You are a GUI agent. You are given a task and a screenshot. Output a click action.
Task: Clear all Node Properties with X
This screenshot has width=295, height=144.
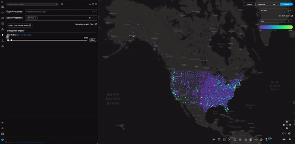(x=90, y=18)
